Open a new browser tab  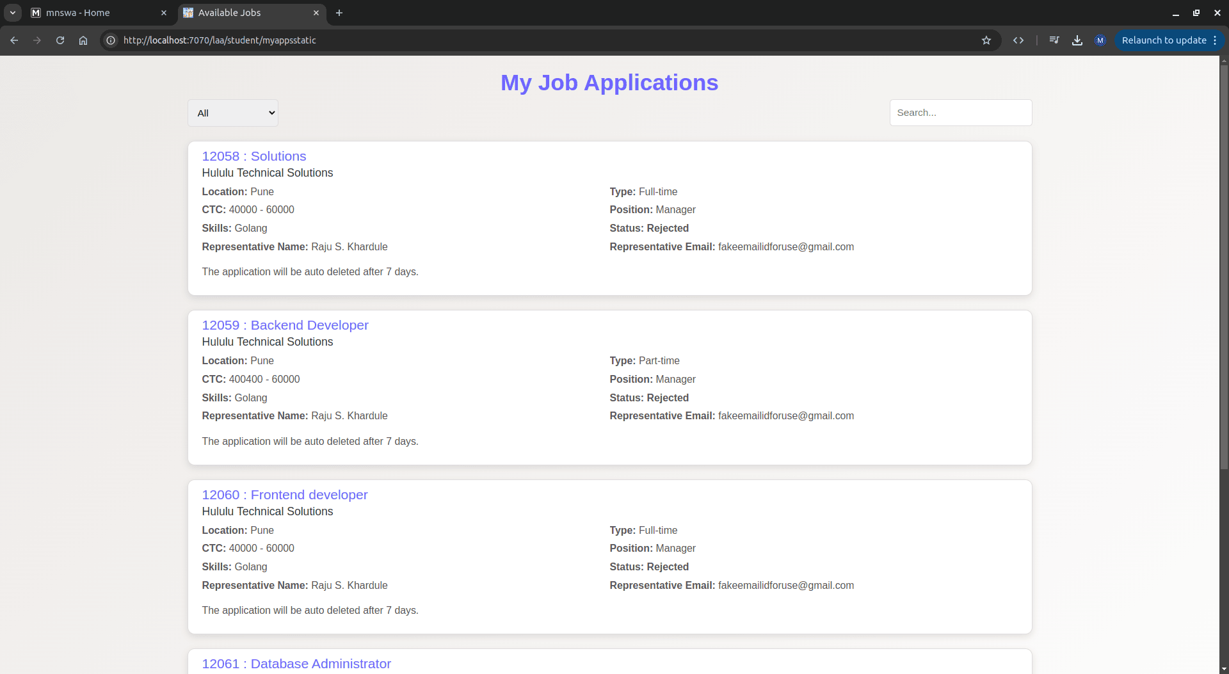(339, 13)
